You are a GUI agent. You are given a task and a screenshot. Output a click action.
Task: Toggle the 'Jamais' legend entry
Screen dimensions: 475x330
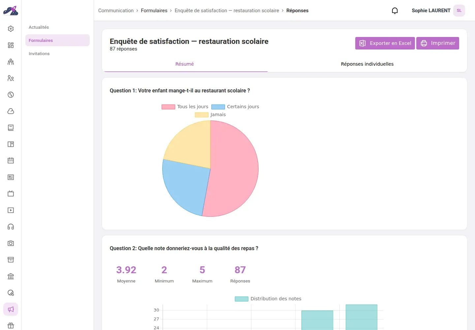click(210, 115)
